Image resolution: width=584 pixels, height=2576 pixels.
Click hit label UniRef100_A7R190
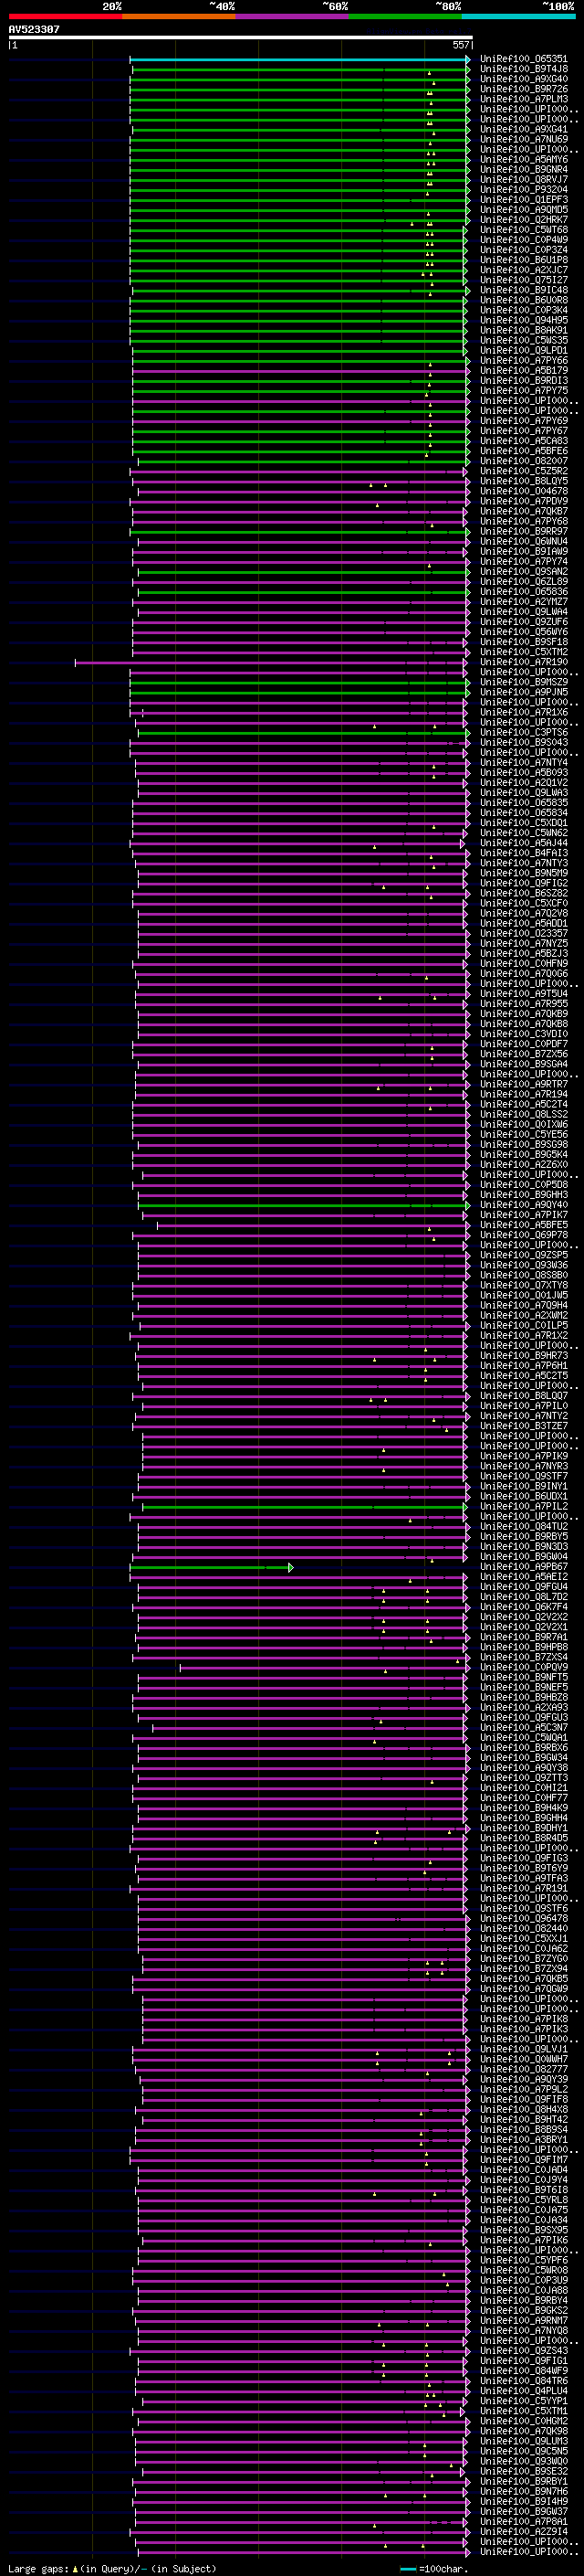point(524,662)
